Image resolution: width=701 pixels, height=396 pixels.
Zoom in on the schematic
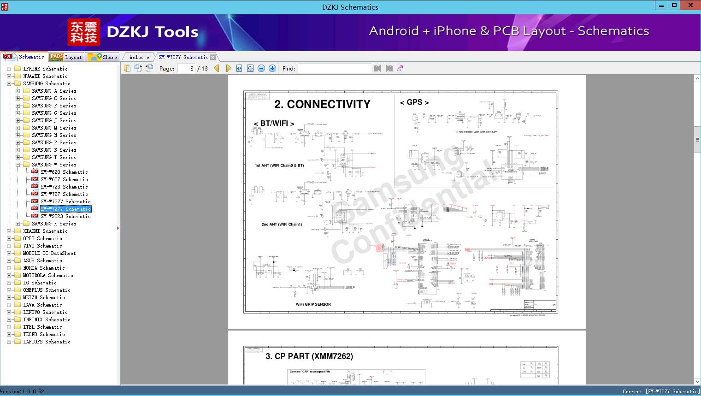[272, 68]
